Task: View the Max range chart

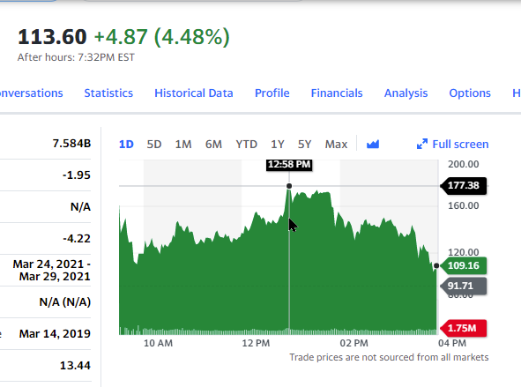Action: [336, 145]
